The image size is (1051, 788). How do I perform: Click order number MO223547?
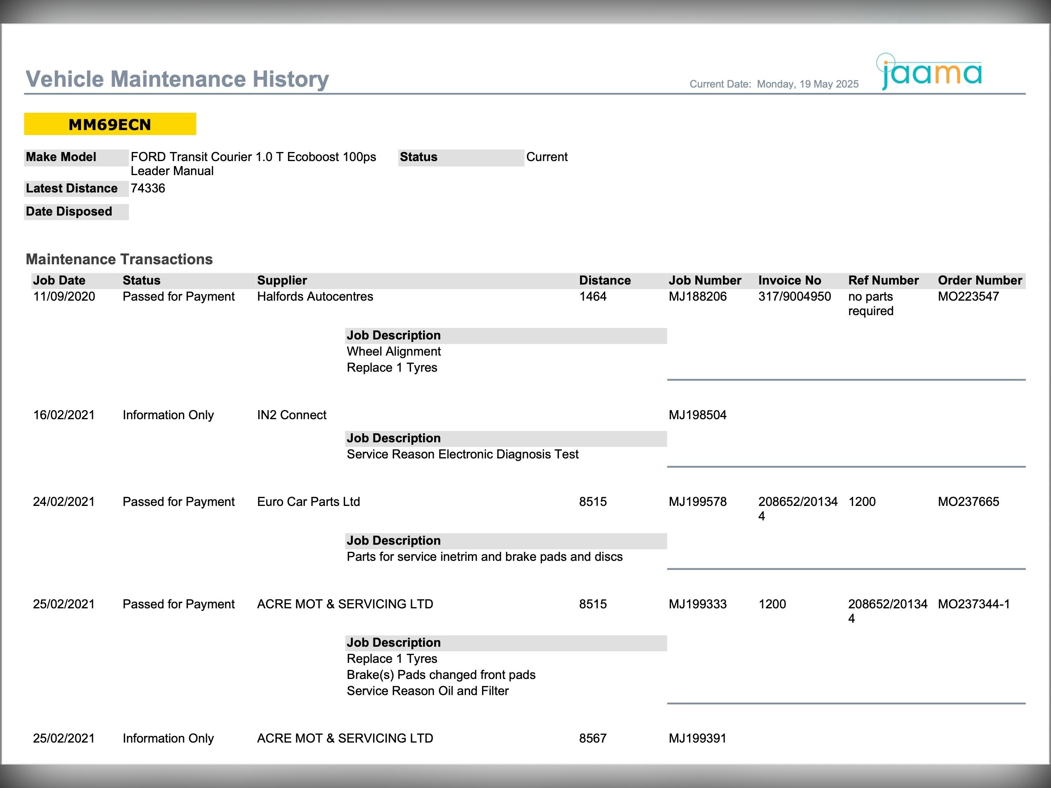point(968,297)
